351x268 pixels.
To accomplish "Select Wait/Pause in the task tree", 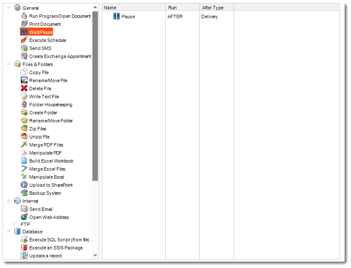I will 41,32.
